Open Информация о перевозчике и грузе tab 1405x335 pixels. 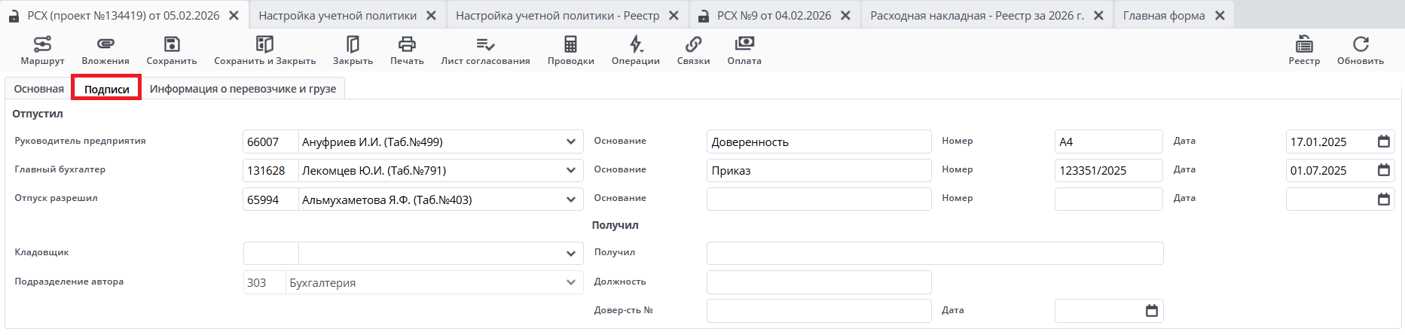click(243, 89)
